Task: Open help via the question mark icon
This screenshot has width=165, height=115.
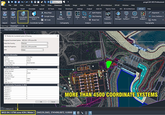Action: (x=48, y=2)
